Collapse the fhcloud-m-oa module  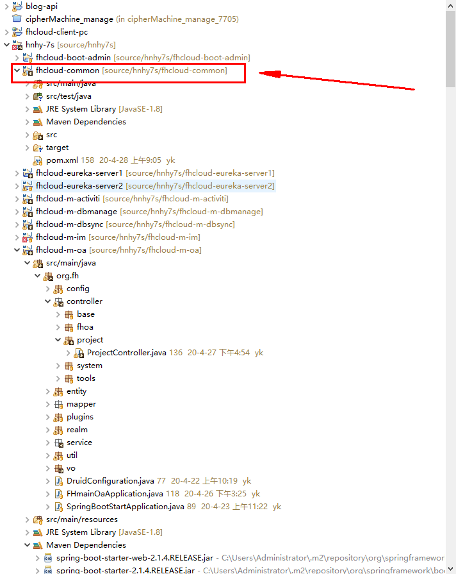click(17, 250)
